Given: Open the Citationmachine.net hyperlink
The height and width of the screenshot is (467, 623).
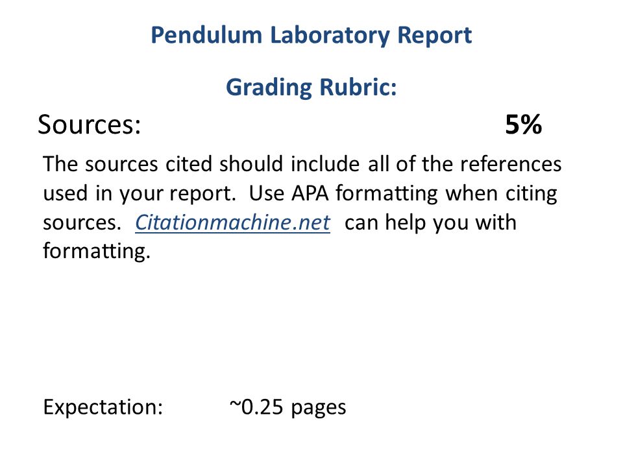Looking at the screenshot, I should (x=232, y=222).
